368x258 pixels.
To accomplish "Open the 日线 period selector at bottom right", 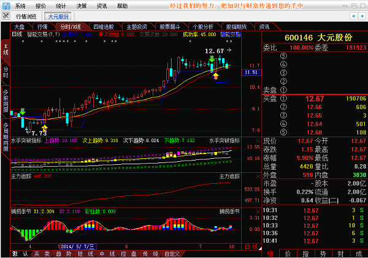I will (251, 247).
